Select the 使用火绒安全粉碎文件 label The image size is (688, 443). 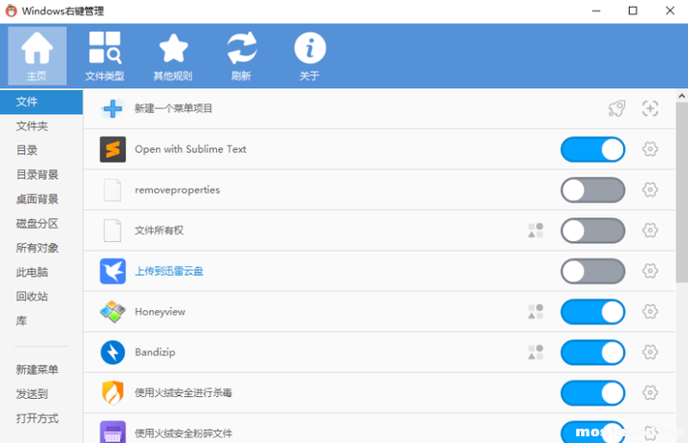pos(183,433)
